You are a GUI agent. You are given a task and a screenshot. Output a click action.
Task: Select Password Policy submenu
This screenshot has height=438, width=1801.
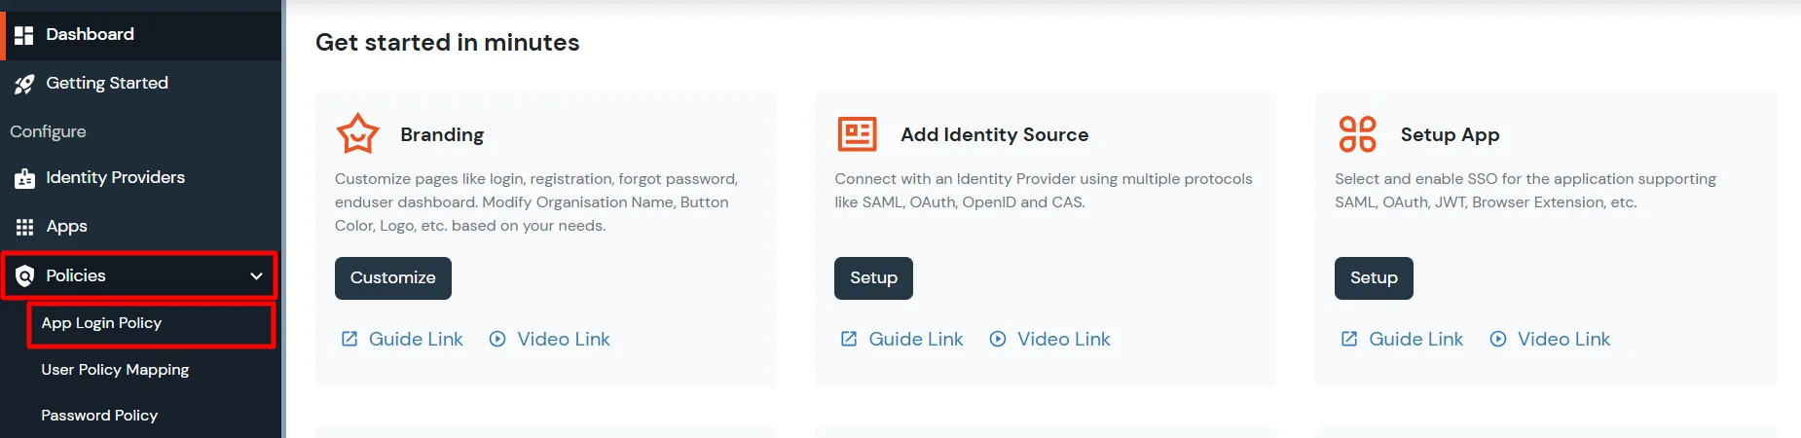tap(99, 416)
